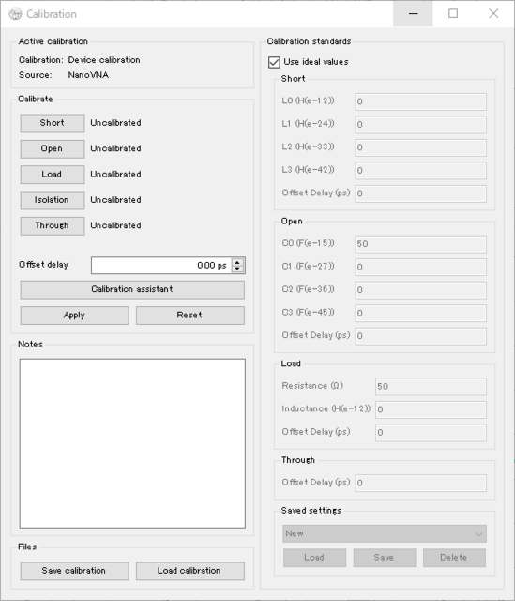
Task: Select the Short Offset Delay (ps) field
Action: [x=421, y=193]
